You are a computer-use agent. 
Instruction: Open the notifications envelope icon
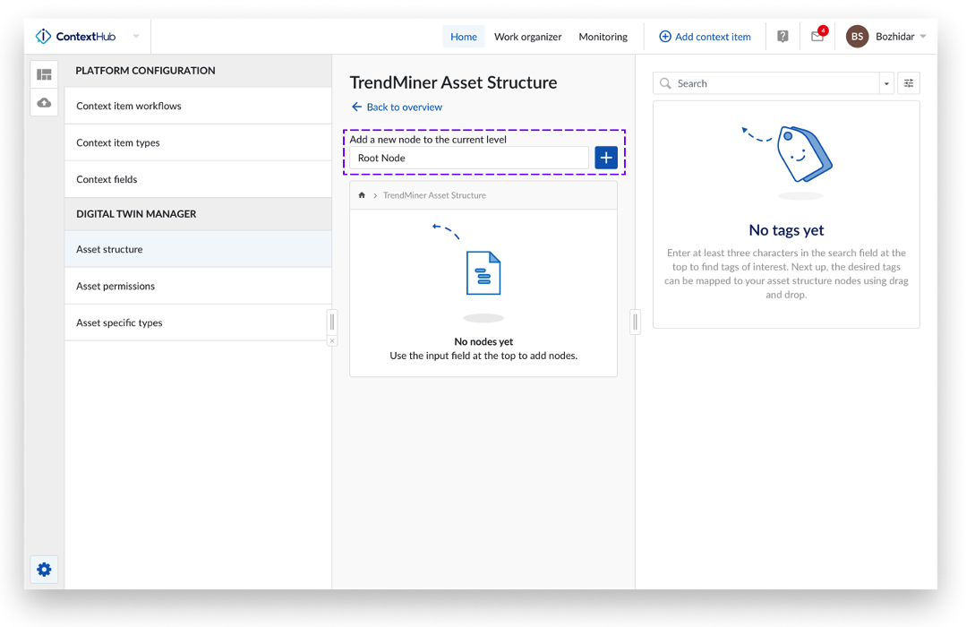pyautogui.click(x=817, y=37)
